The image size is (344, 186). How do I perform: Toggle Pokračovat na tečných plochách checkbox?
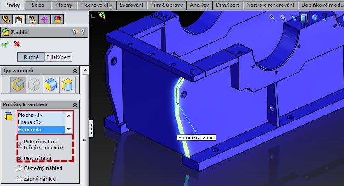pyautogui.click(x=19, y=144)
